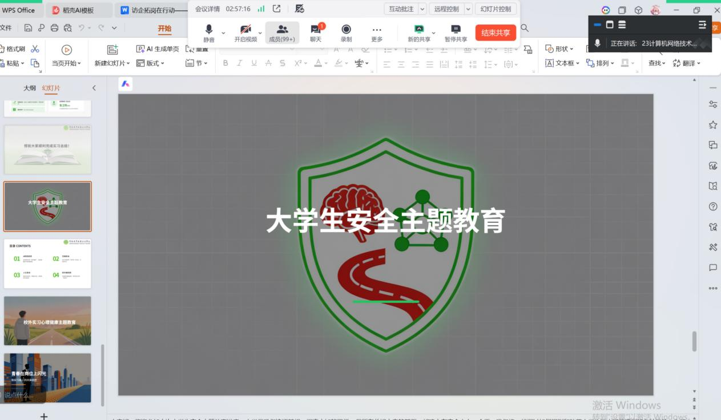Viewport: 721px width, 420px height.
Task: Collapse the slide thumbnail panel chevron
Action: [94, 88]
